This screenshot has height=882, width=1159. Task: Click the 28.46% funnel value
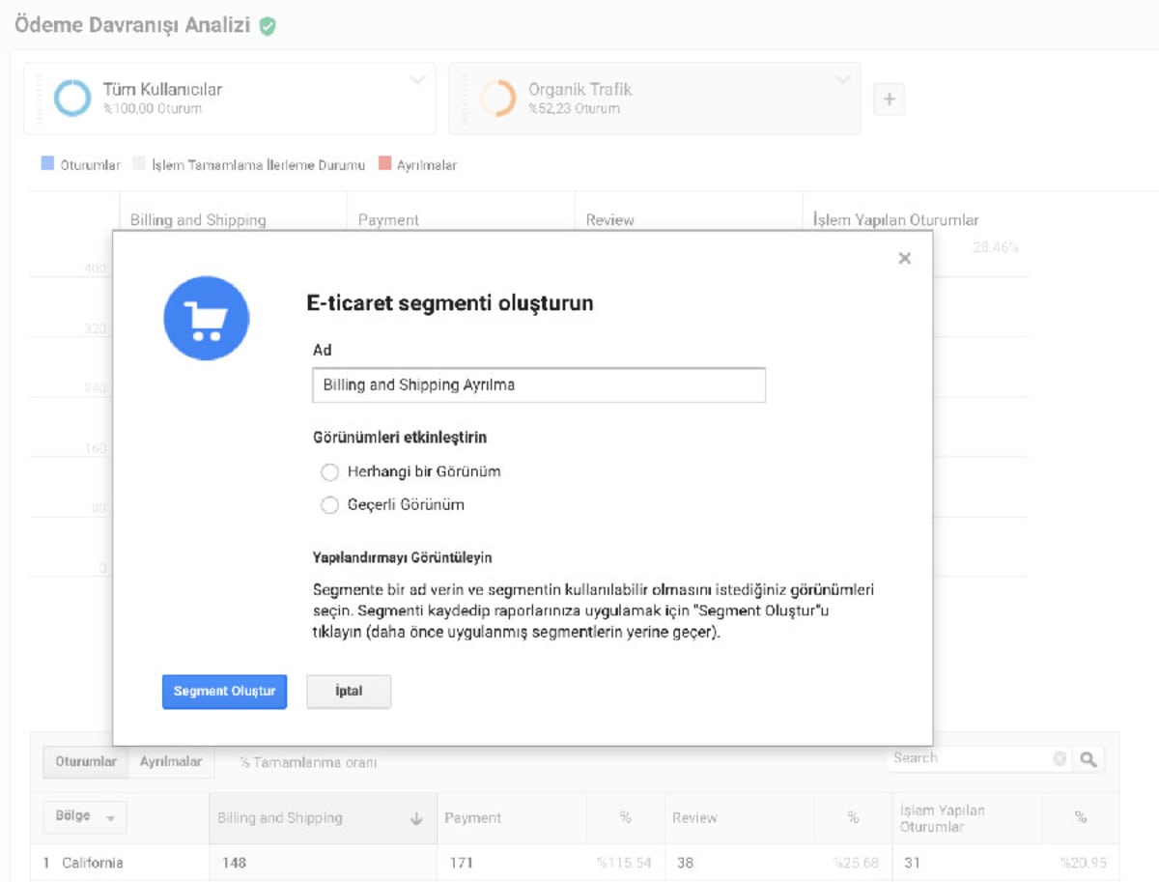[996, 248]
